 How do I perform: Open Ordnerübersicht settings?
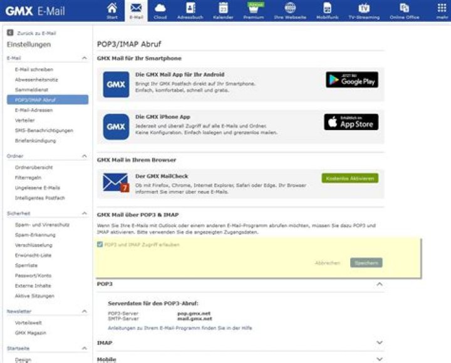pyautogui.click(x=34, y=167)
